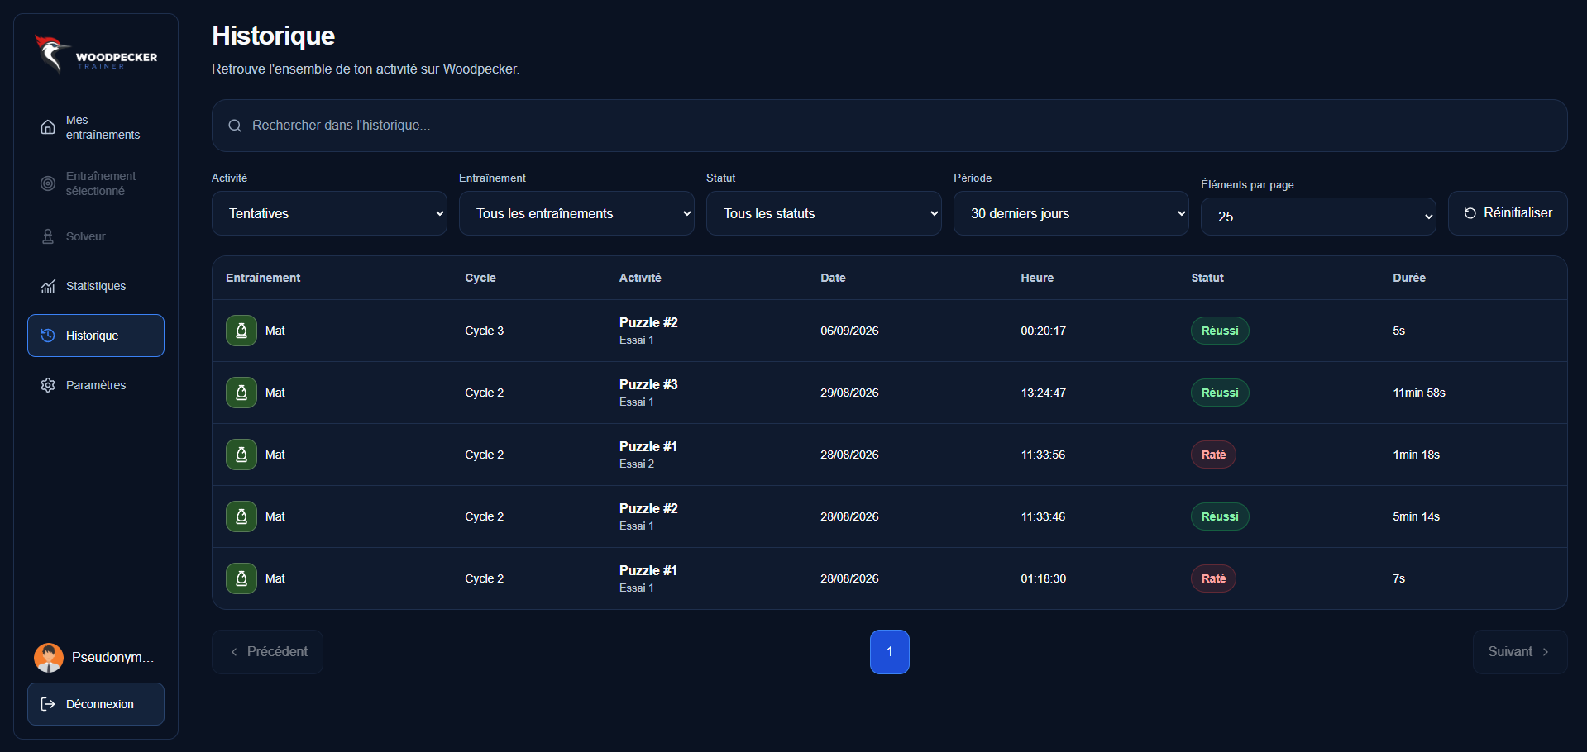This screenshot has height=752, width=1587.
Task: Click the Woodpecker Trainer logo
Action: pos(95,55)
